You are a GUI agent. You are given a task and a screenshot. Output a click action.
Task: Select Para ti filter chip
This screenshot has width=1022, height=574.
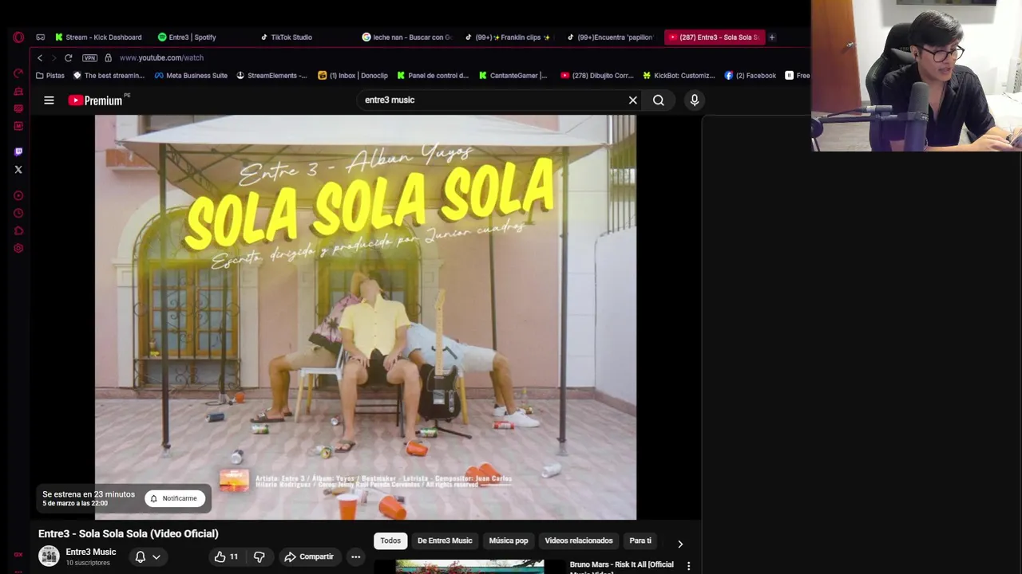640,541
